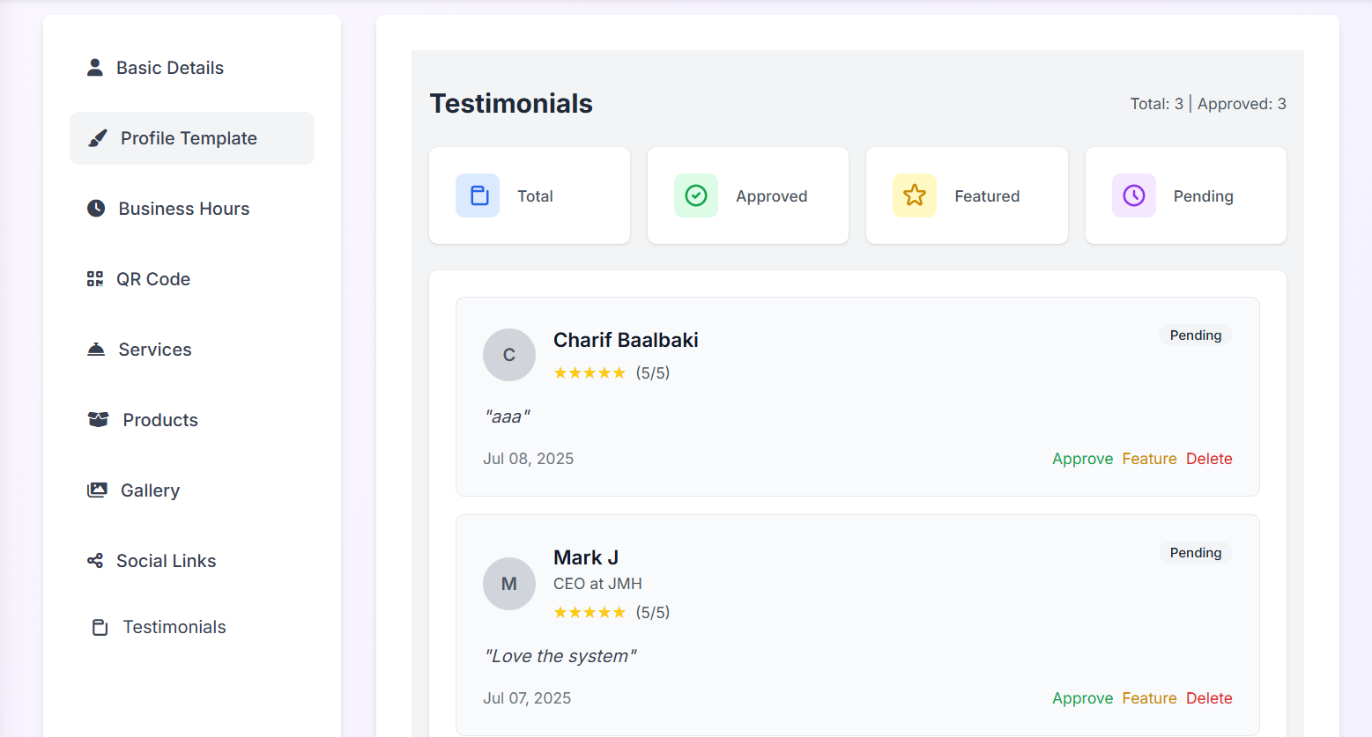Delete Mark J's testimonial
Viewport: 1372px width, 737px height.
point(1209,697)
